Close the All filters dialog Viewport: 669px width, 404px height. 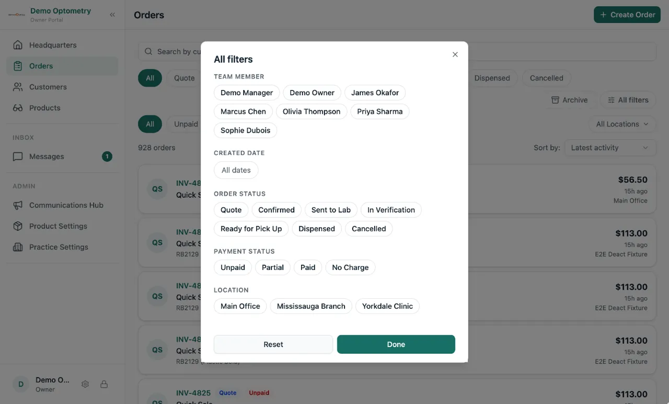tap(455, 54)
